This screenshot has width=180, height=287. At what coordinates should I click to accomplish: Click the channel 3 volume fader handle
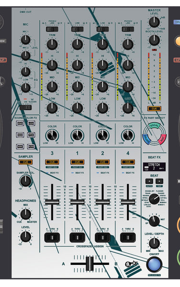(x=52, y=202)
